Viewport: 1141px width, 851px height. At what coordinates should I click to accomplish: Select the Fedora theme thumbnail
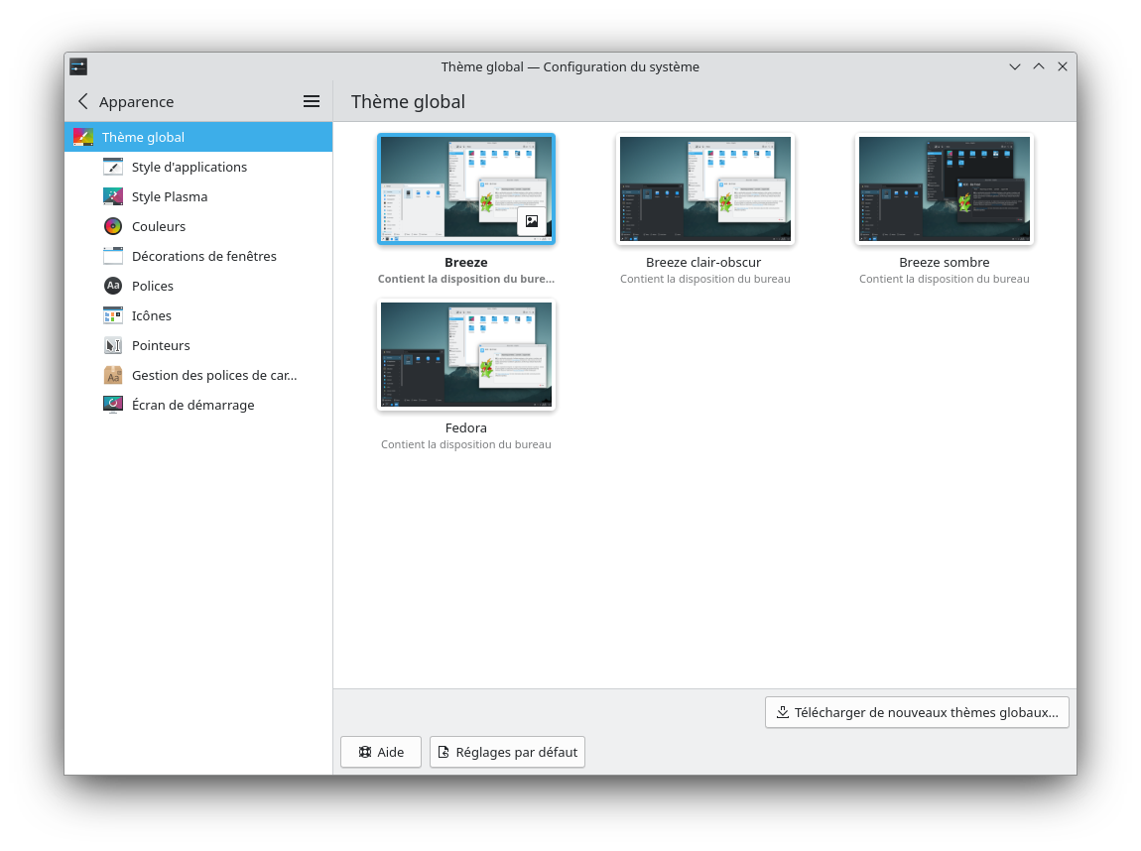tap(466, 354)
